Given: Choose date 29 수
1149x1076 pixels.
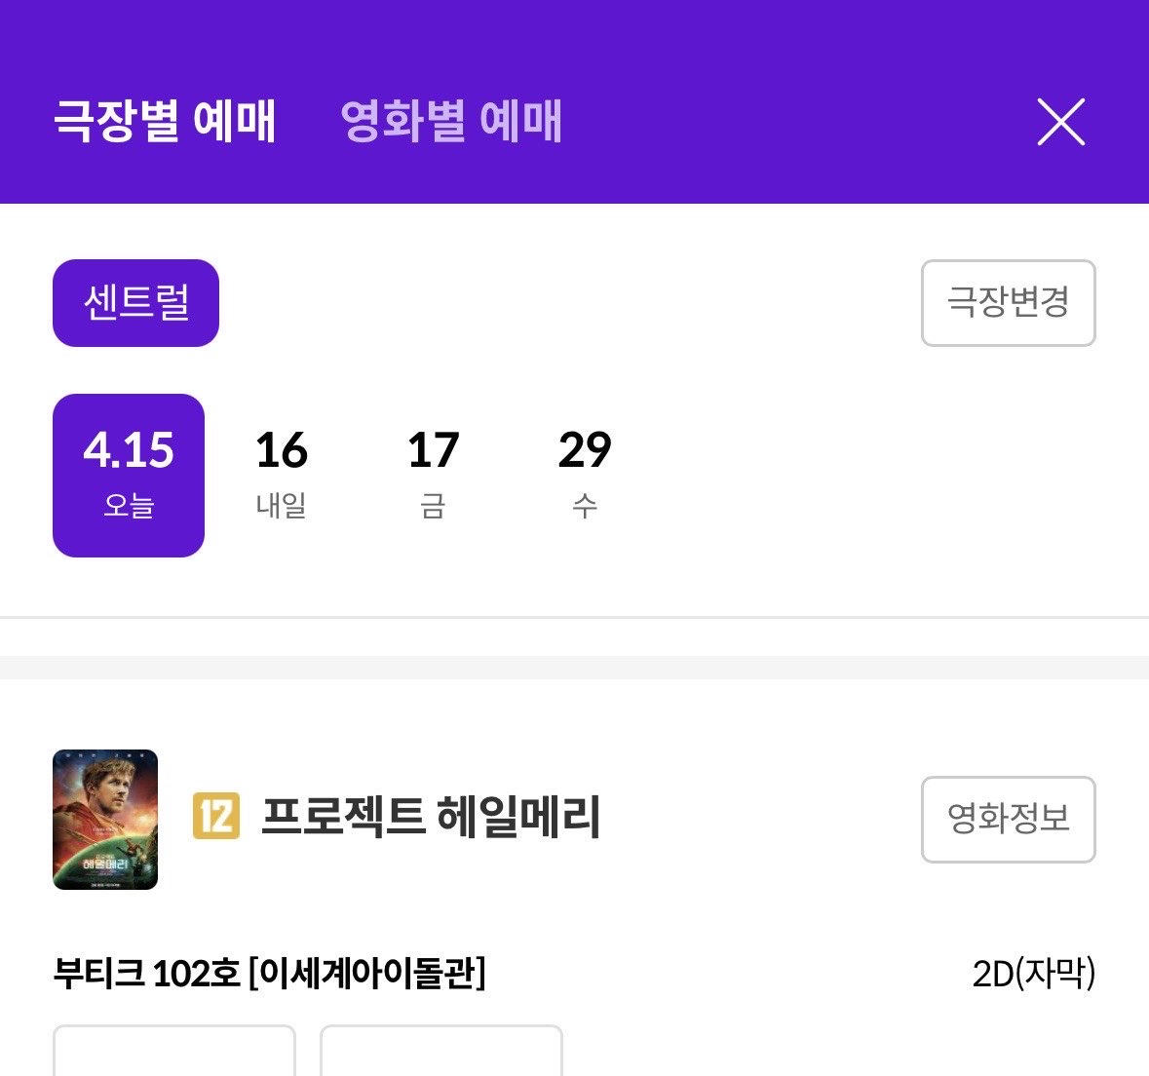Looking at the screenshot, I should [x=585, y=476].
